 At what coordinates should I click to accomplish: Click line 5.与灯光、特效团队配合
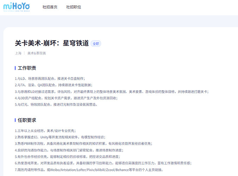point(56,105)
